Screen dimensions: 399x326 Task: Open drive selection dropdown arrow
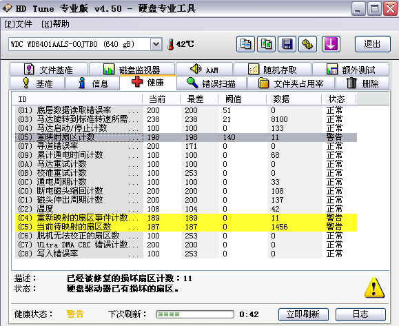point(156,45)
